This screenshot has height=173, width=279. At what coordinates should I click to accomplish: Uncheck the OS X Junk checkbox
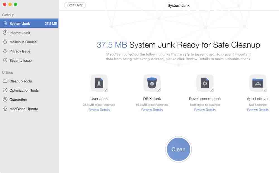pyautogui.click(x=159, y=90)
